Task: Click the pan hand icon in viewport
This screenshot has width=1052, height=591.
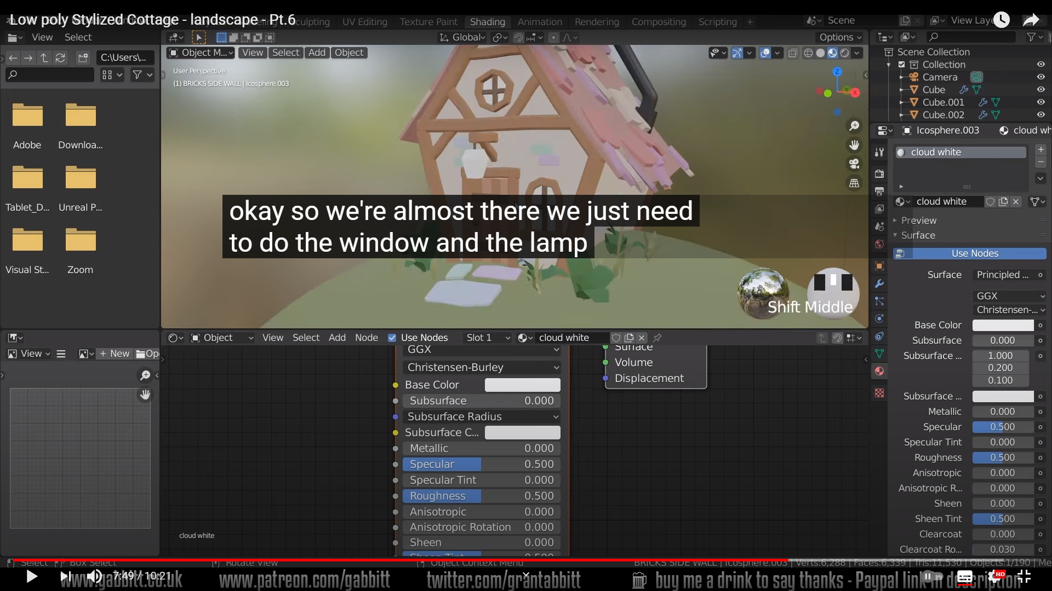Action: (854, 145)
